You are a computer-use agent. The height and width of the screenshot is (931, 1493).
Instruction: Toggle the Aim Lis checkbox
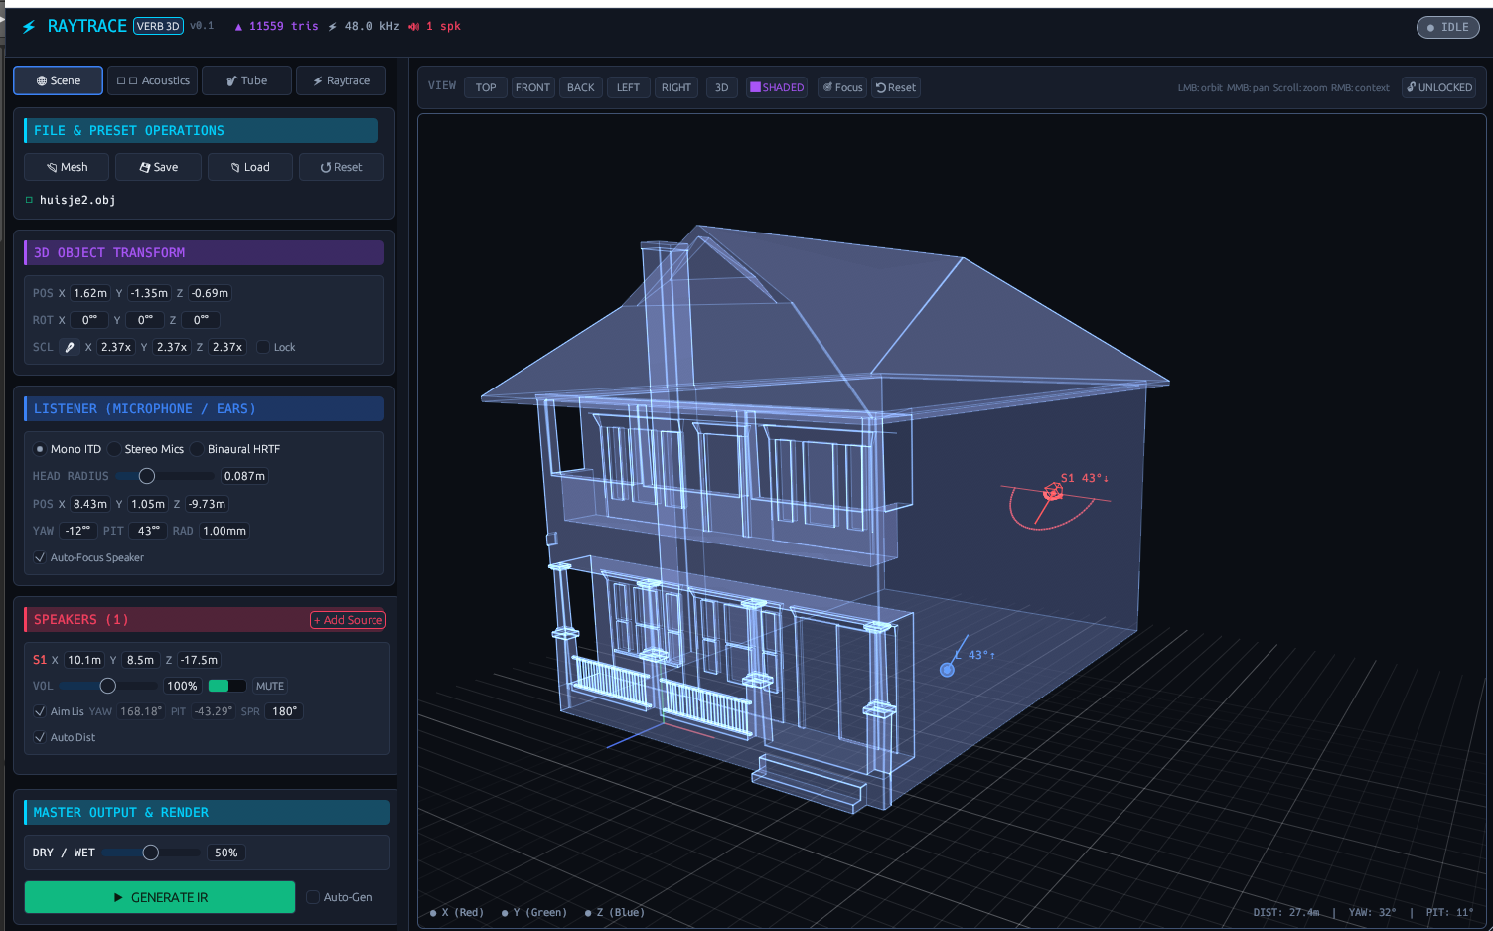pyautogui.click(x=40, y=711)
